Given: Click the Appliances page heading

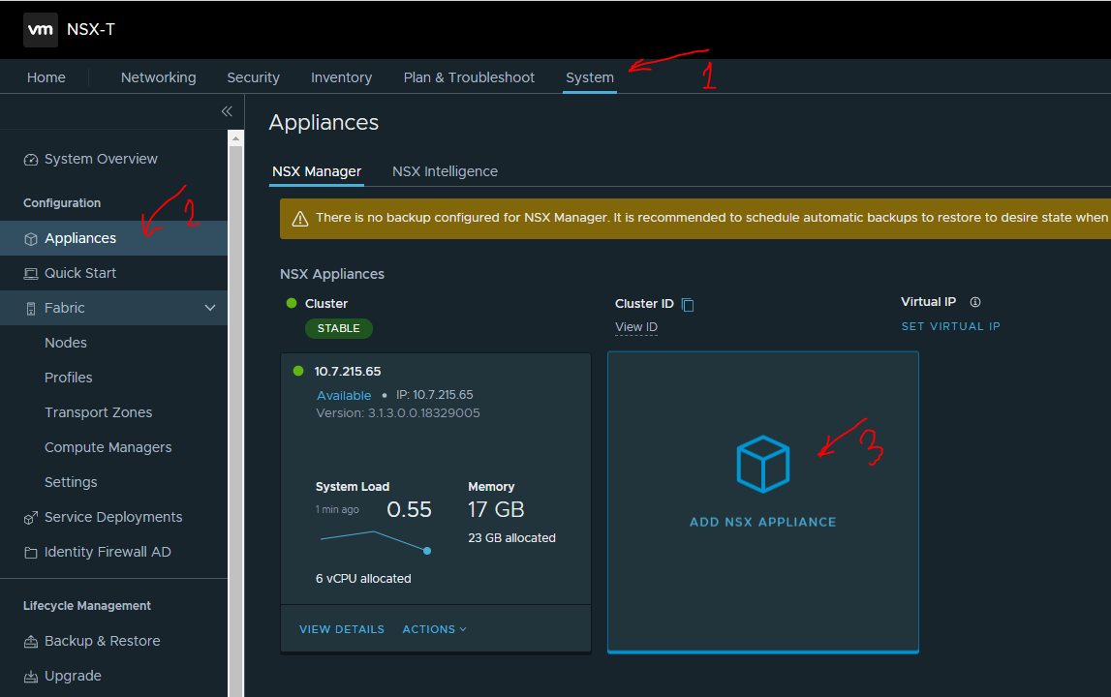Looking at the screenshot, I should click(324, 123).
